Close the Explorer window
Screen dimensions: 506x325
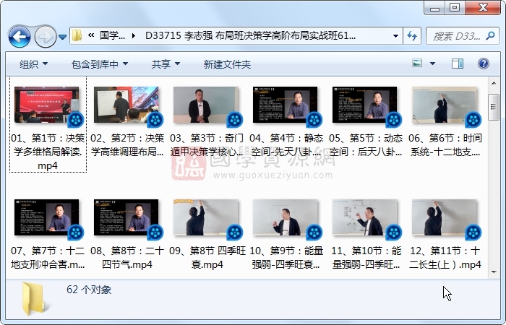pyautogui.click(x=483, y=8)
